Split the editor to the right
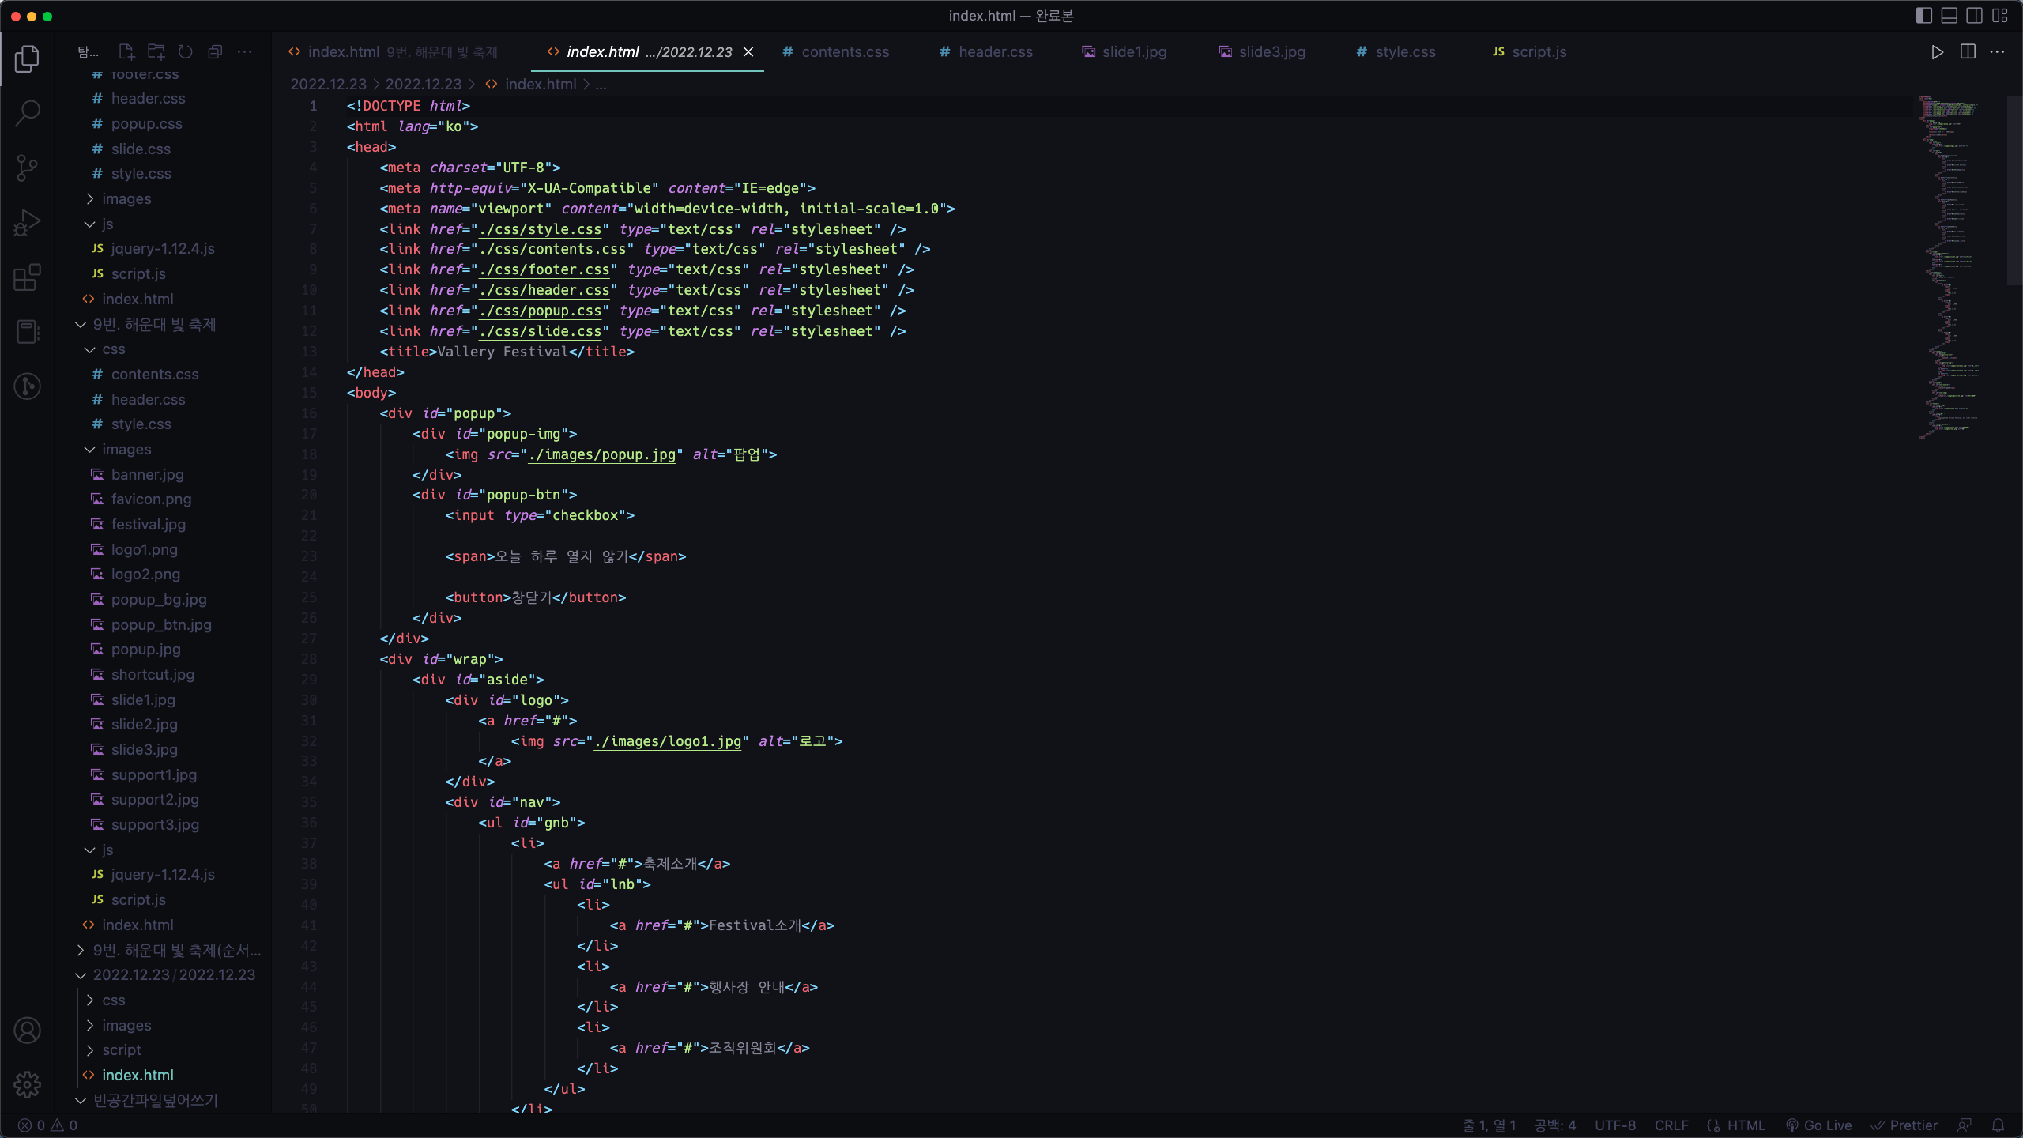The height and width of the screenshot is (1138, 2023). pos(1968,52)
